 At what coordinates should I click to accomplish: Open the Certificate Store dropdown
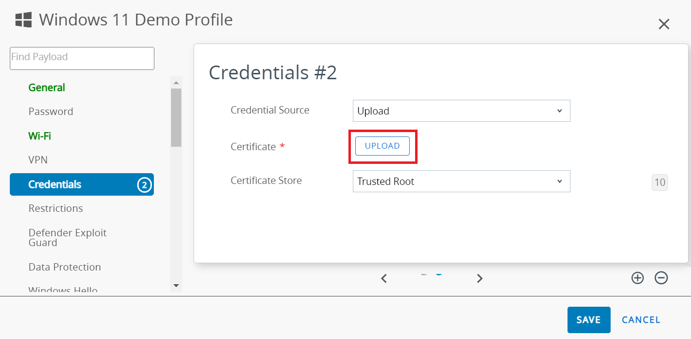pyautogui.click(x=461, y=181)
